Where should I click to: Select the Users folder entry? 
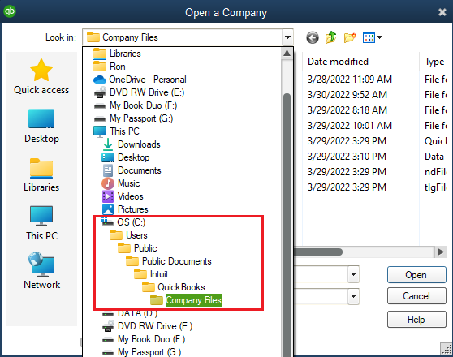pyautogui.click(x=128, y=235)
